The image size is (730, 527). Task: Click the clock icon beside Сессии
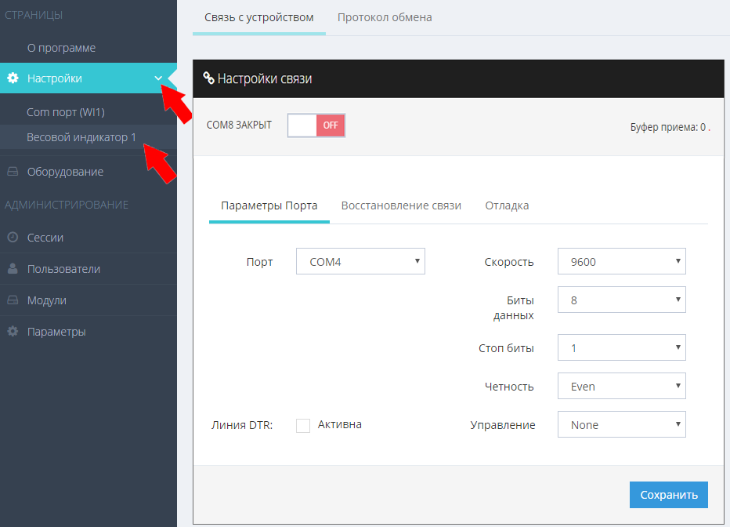coord(13,238)
